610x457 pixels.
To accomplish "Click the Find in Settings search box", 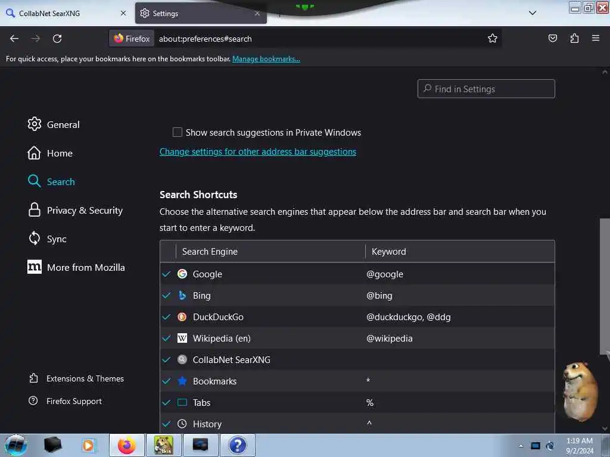I will point(486,89).
